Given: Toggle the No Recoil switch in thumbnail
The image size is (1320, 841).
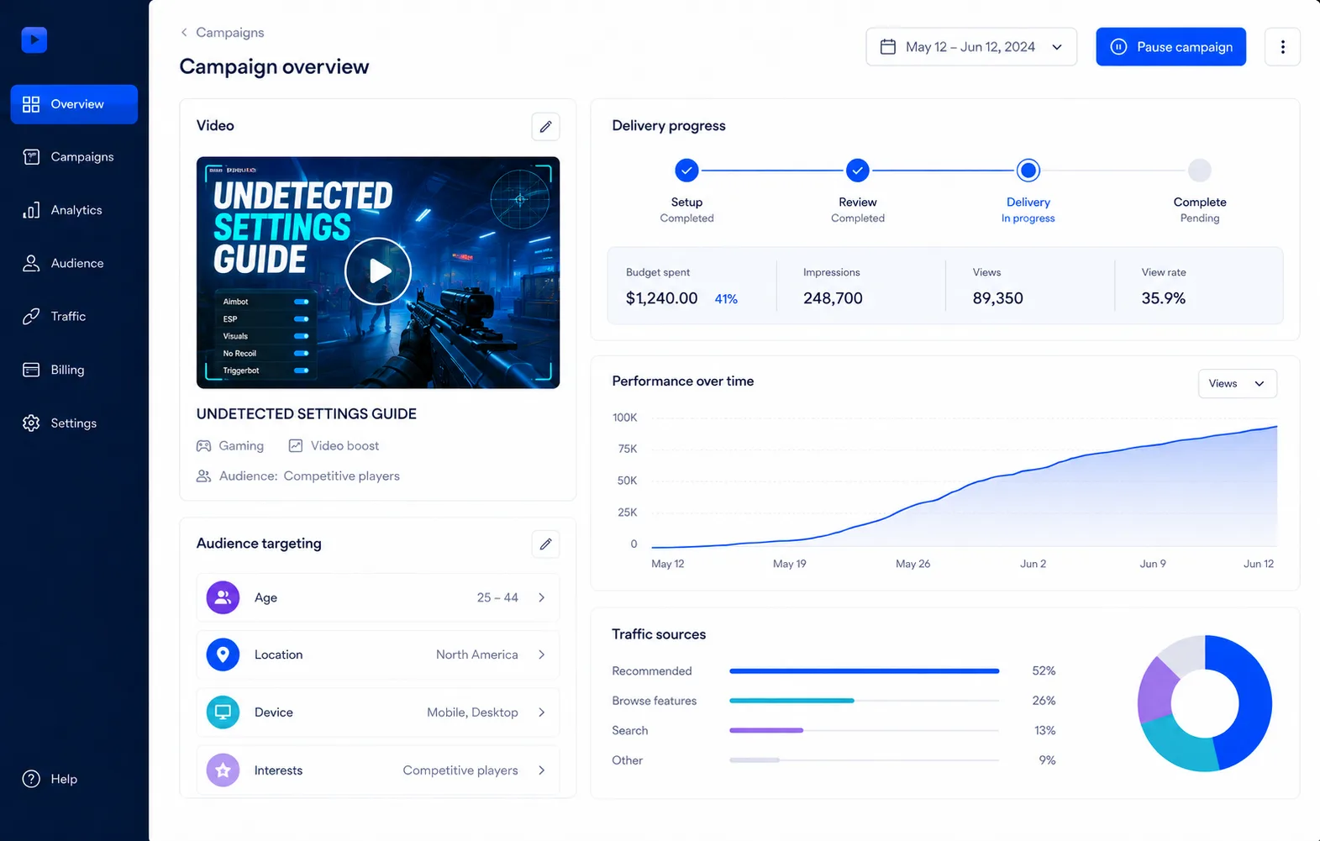Looking at the screenshot, I should click(301, 354).
